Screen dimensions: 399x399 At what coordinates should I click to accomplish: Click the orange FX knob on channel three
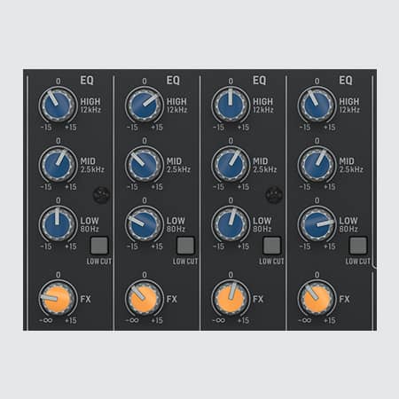click(231, 298)
